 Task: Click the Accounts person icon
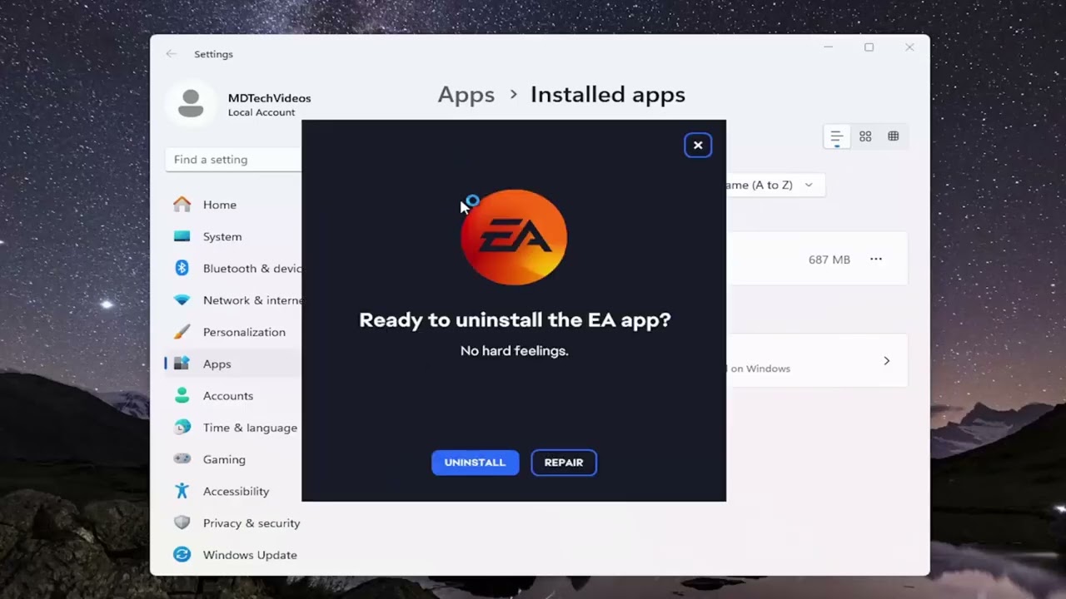tap(182, 396)
